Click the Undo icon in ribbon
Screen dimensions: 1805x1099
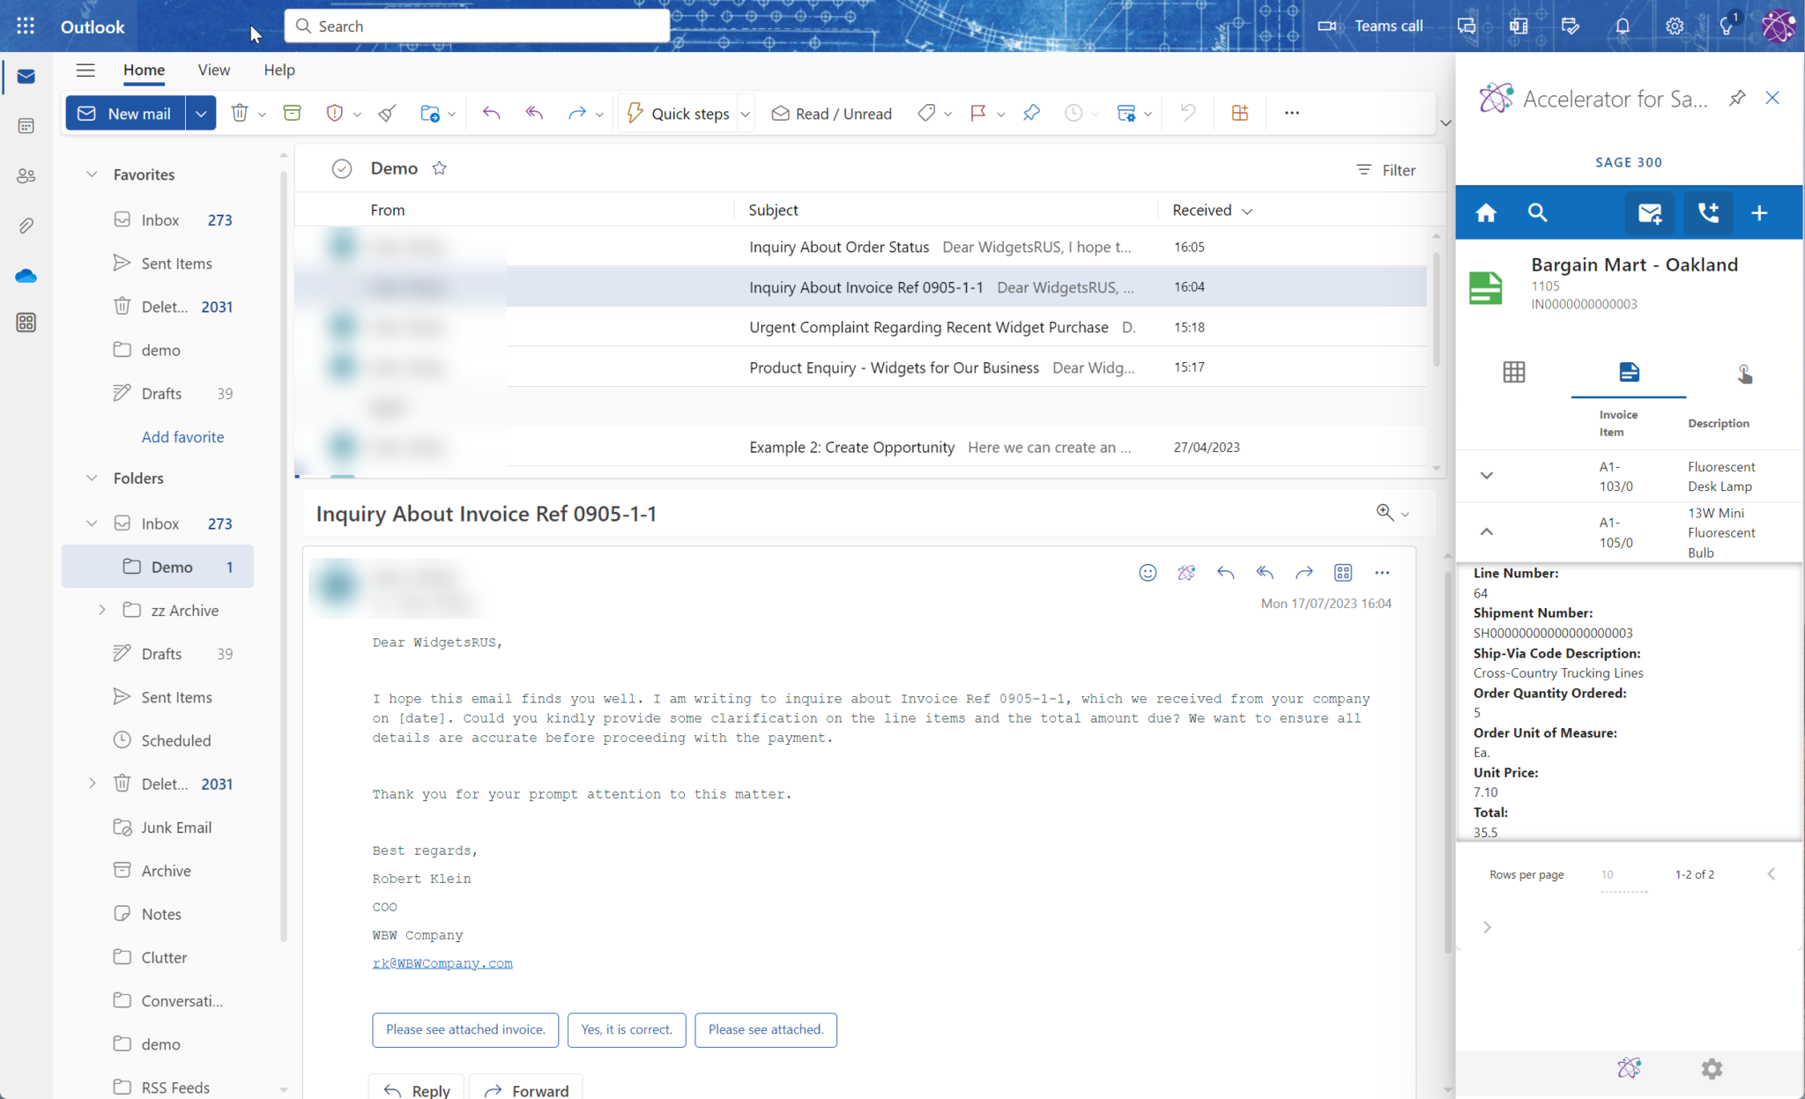tap(1188, 113)
